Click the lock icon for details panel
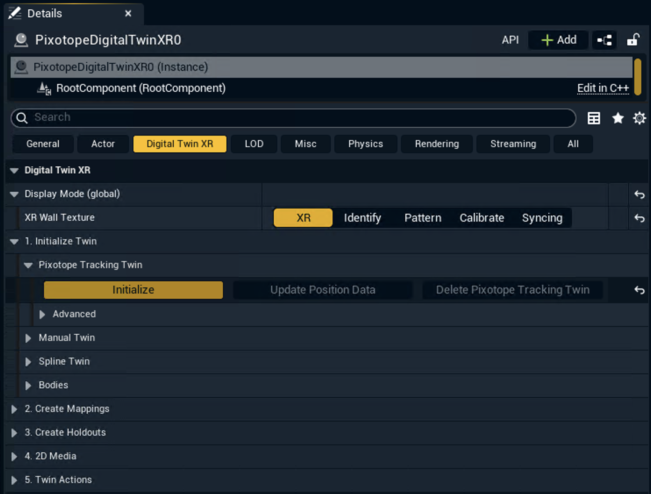This screenshot has width=651, height=494. [x=633, y=40]
